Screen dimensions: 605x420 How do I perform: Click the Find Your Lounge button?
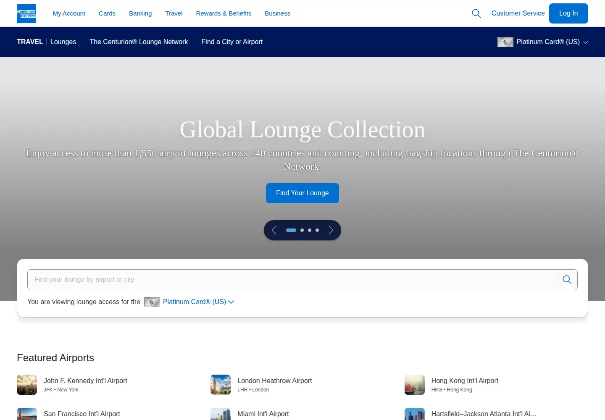click(x=302, y=193)
